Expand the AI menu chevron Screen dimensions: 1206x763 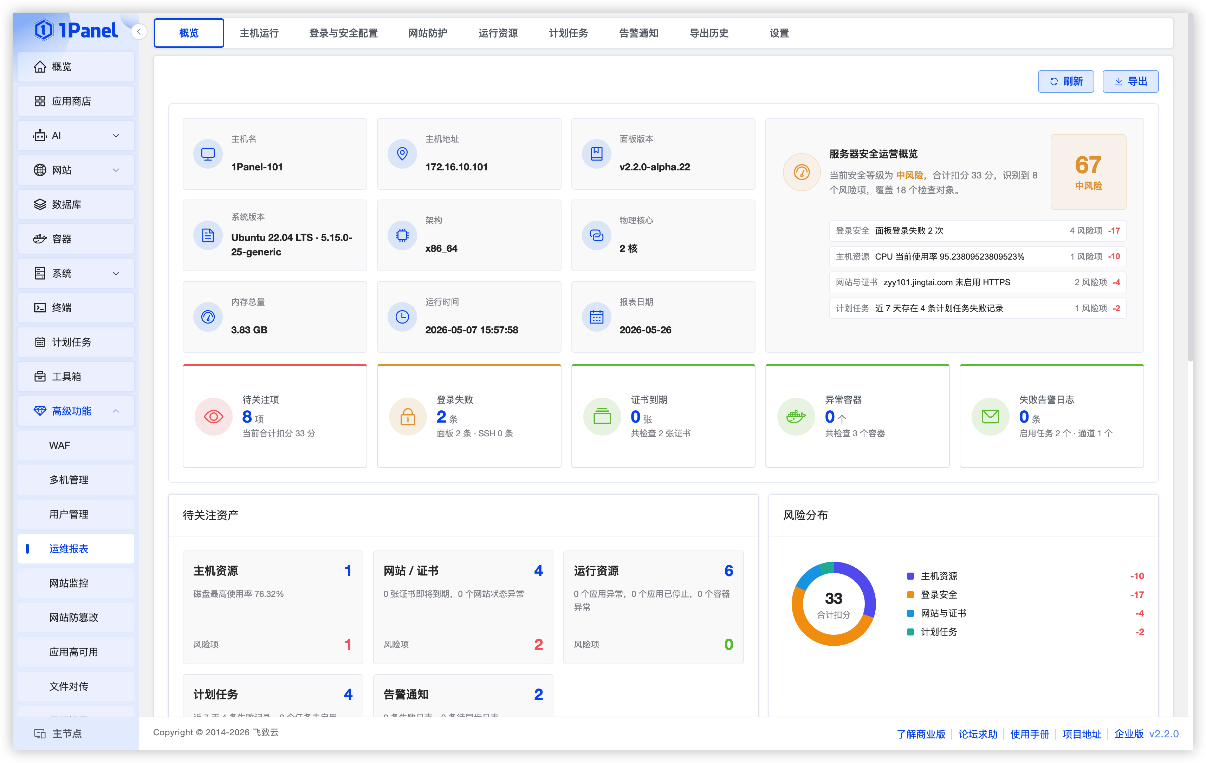[x=116, y=136]
